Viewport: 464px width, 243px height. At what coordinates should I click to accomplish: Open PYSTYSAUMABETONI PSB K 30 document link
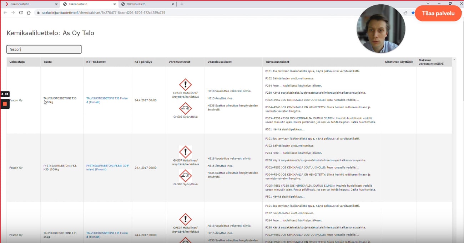click(107, 167)
